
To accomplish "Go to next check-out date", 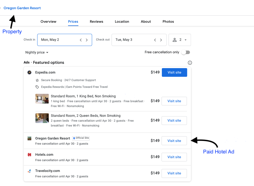I will [161, 40].
